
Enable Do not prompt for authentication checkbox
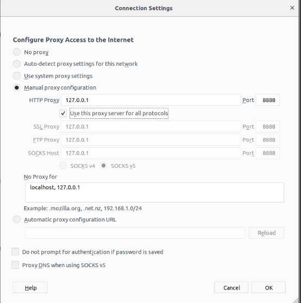[15, 252]
